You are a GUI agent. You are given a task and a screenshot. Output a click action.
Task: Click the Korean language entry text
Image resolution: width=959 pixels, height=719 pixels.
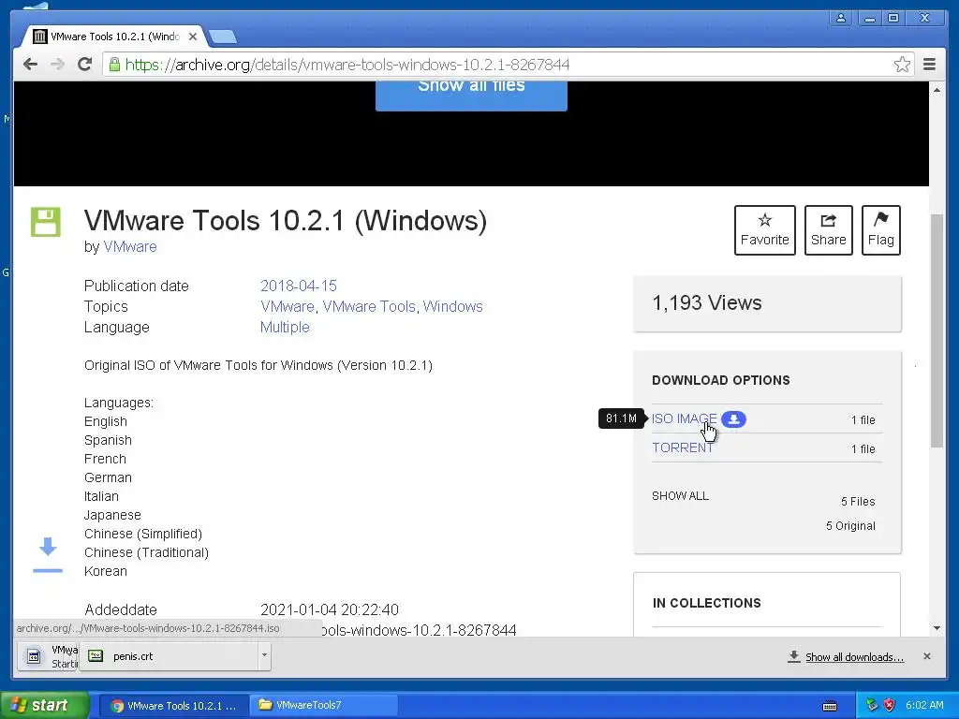point(106,571)
